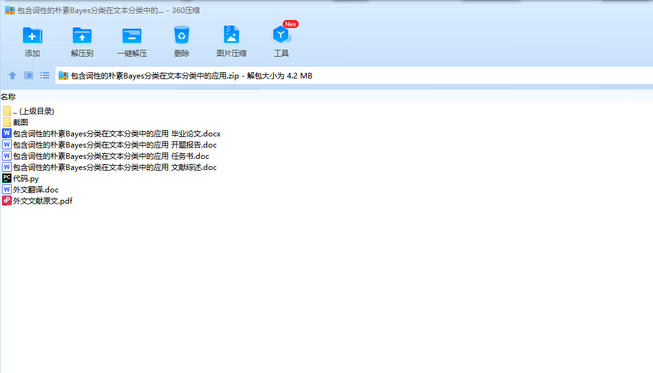Click the PyCharm icon of 代码.py
Screen dimensions: 653x373
[7, 178]
